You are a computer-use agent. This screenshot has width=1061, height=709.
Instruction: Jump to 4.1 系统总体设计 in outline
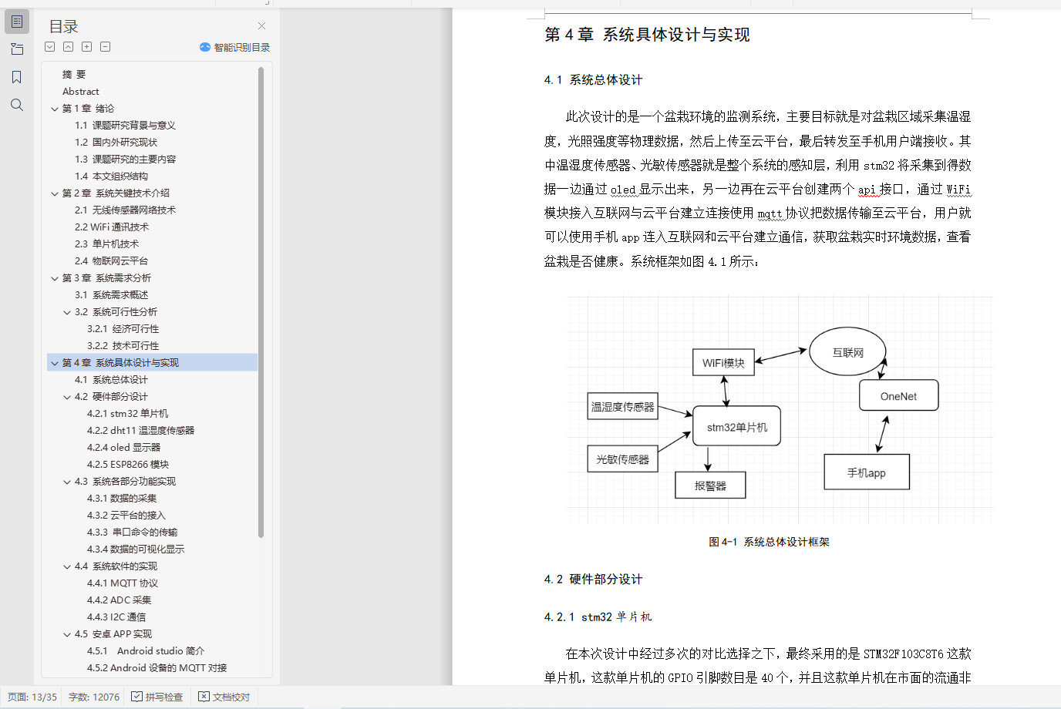[111, 380]
